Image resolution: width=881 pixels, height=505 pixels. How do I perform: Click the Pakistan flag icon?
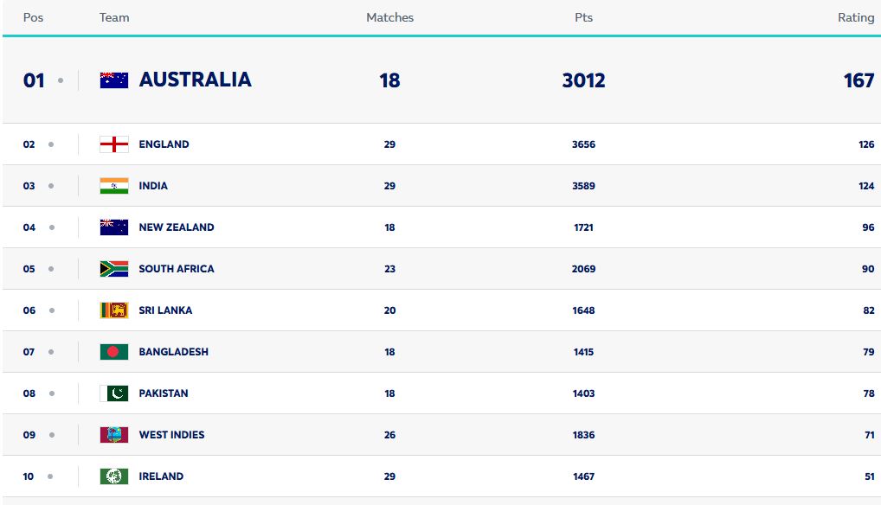[x=114, y=393]
